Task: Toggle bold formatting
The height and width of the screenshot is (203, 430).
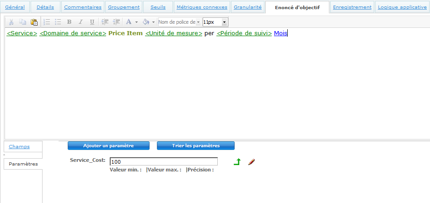Action: pyautogui.click(x=70, y=22)
